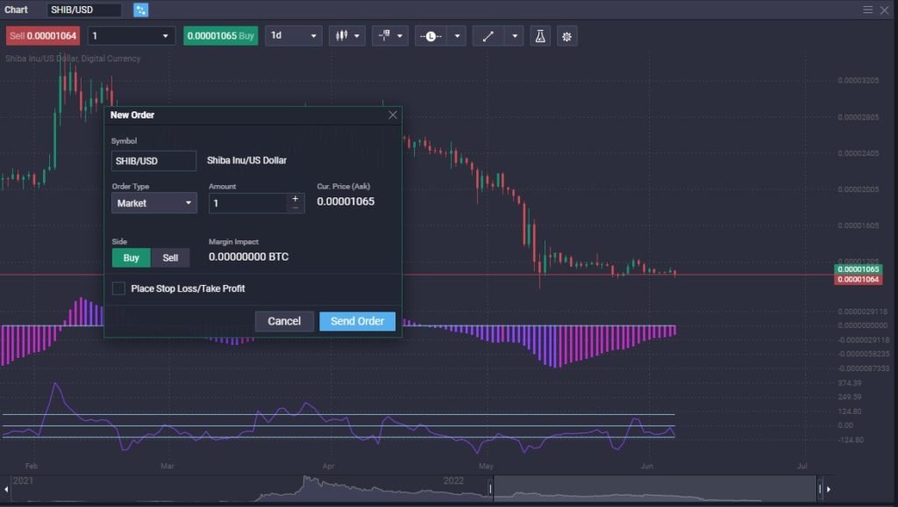Enable Place Stop Loss/Take Profit checkbox
The width and height of the screenshot is (898, 507).
[118, 289]
